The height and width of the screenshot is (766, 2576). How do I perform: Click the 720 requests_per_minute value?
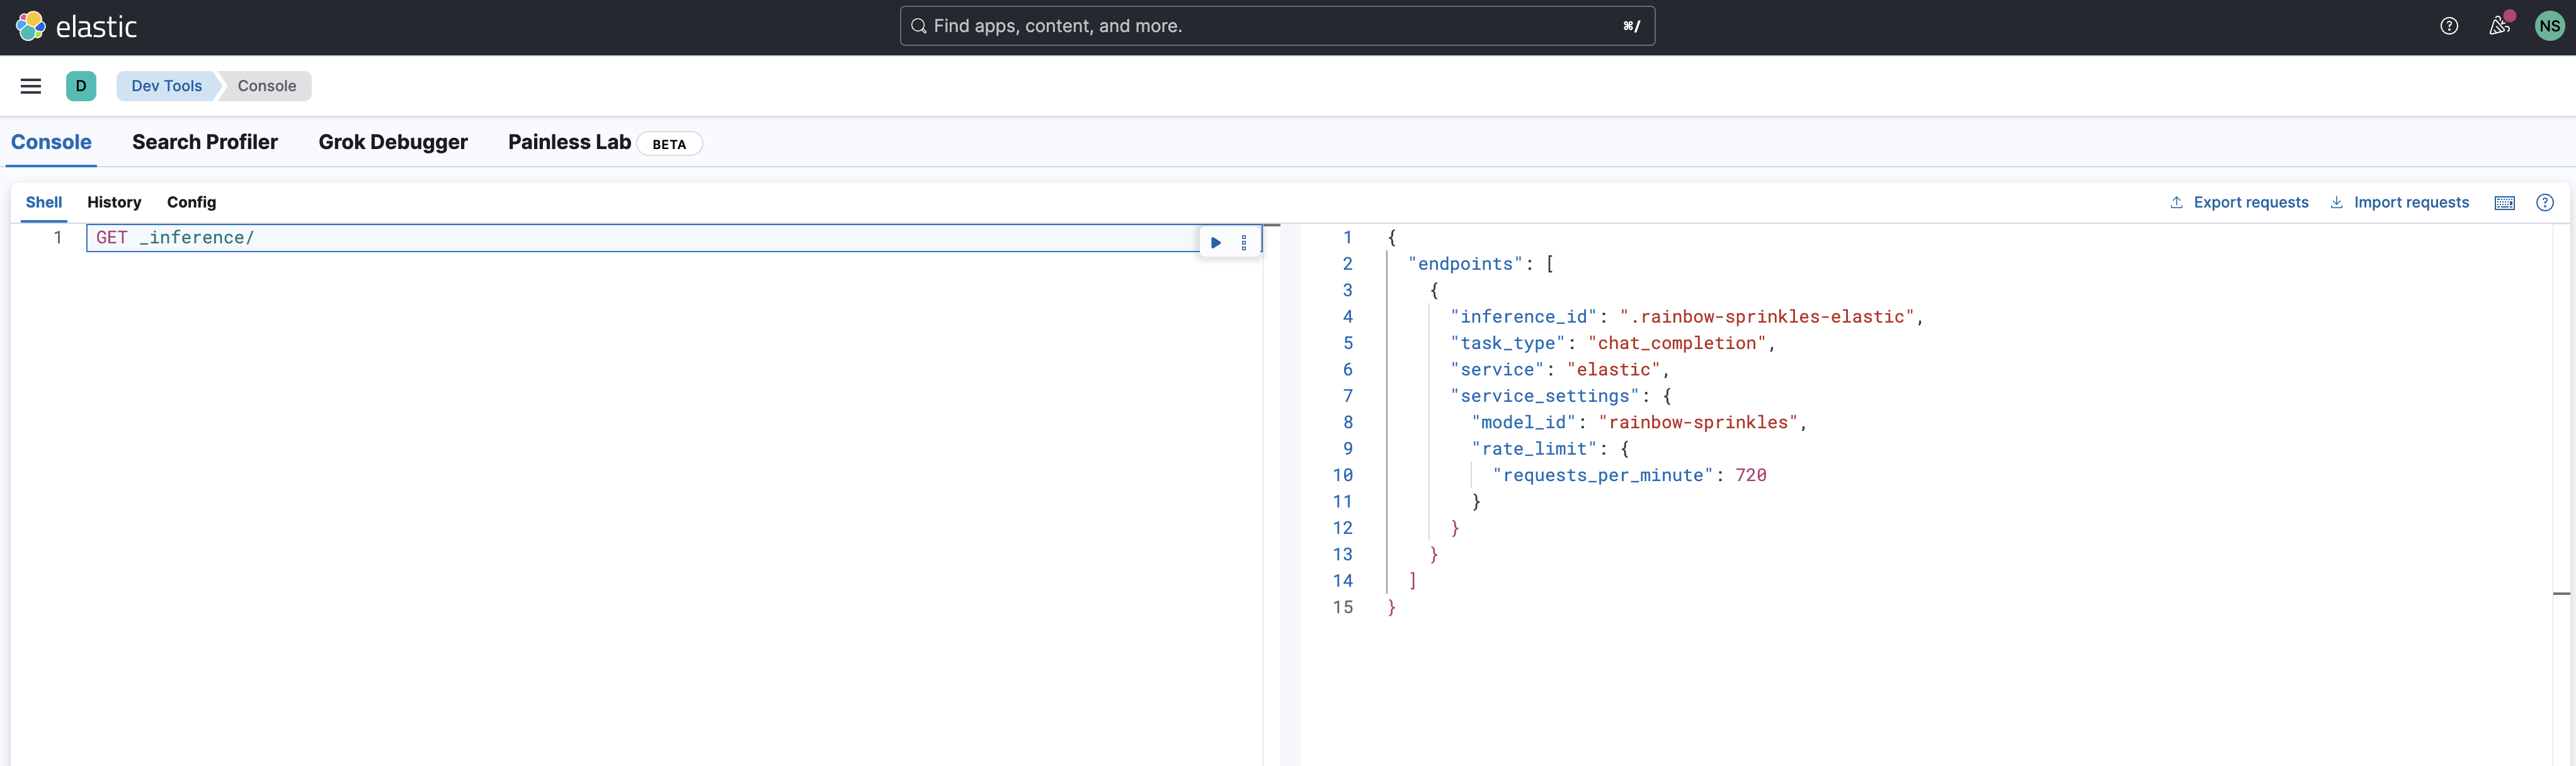tap(1751, 475)
